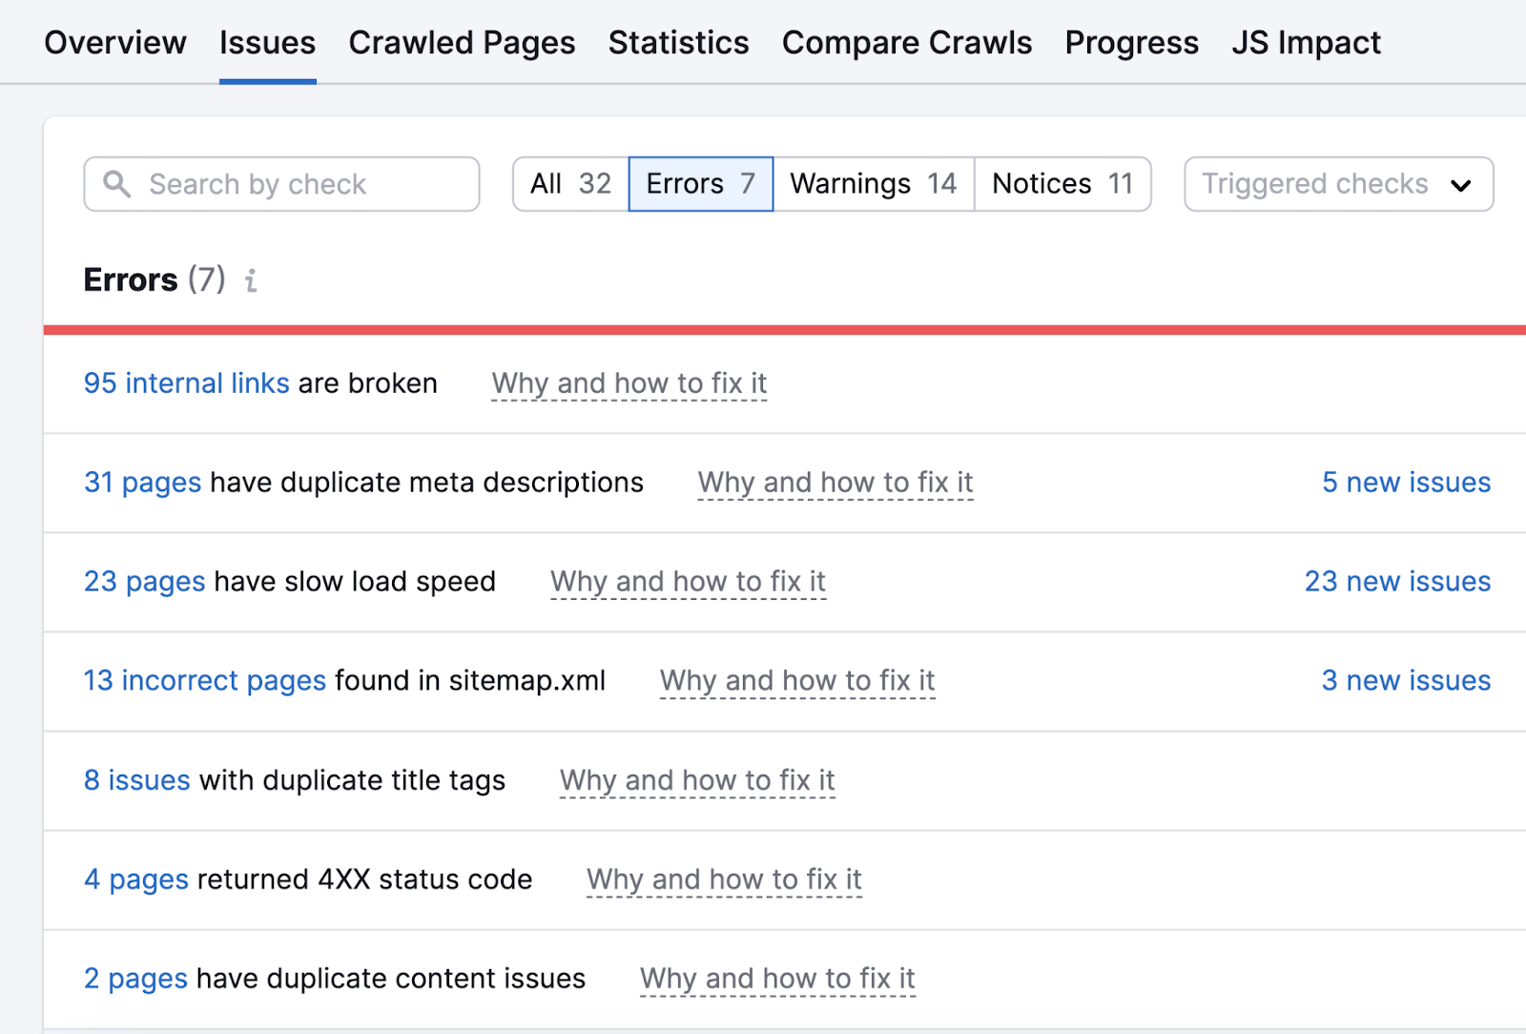Open the 31 pages with duplicate meta descriptions
The width and height of the screenshot is (1526, 1034).
click(x=142, y=482)
